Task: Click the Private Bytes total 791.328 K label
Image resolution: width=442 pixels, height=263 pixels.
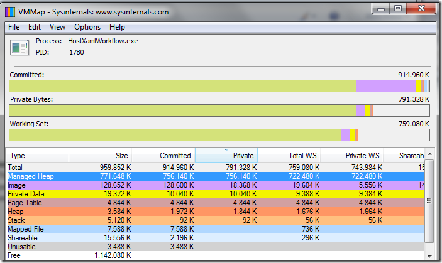Action: tap(414, 99)
